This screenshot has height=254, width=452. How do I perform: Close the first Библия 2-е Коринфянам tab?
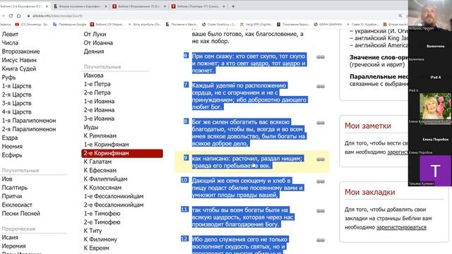click(47, 6)
